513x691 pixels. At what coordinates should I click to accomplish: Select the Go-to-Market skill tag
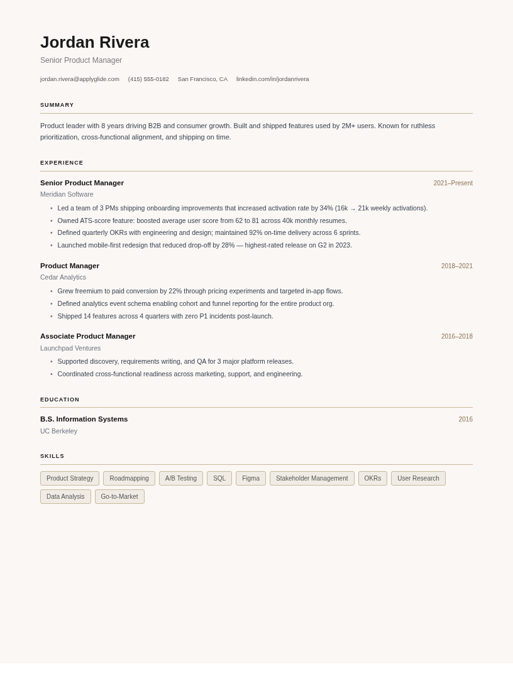(119, 497)
